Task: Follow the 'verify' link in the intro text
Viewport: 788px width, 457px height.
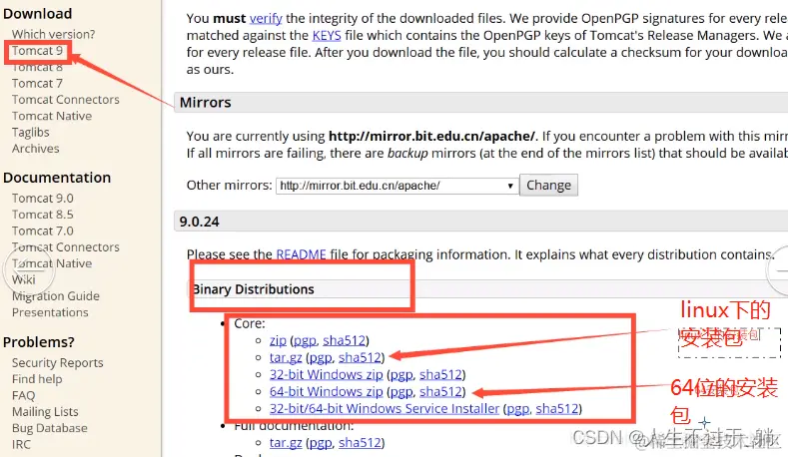Action: (x=266, y=19)
